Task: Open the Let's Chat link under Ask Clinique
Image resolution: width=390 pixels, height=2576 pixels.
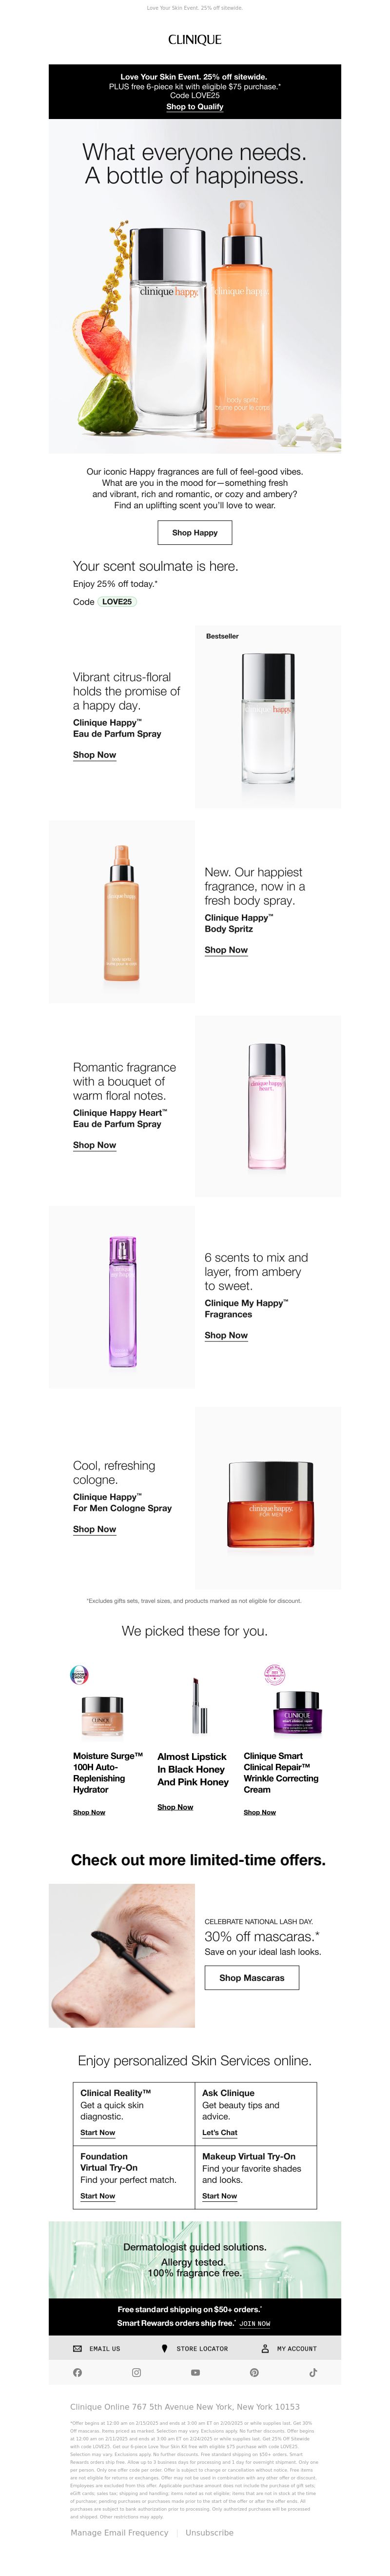Action: [220, 2132]
